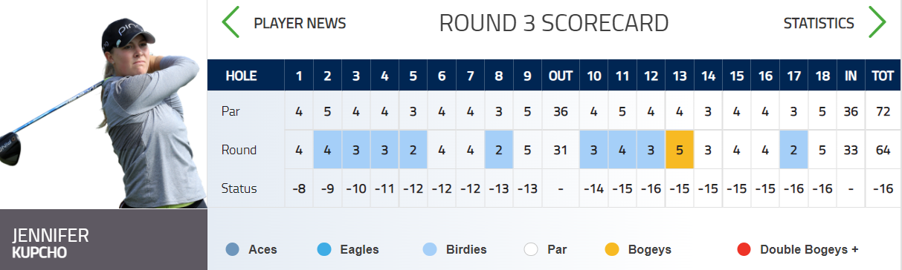Click the Par legend circle
The image size is (902, 270).
coord(530,249)
